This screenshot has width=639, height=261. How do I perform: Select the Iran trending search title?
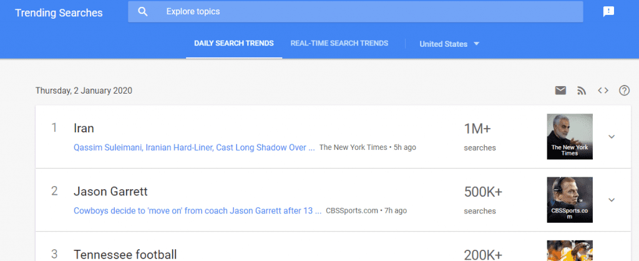point(84,129)
